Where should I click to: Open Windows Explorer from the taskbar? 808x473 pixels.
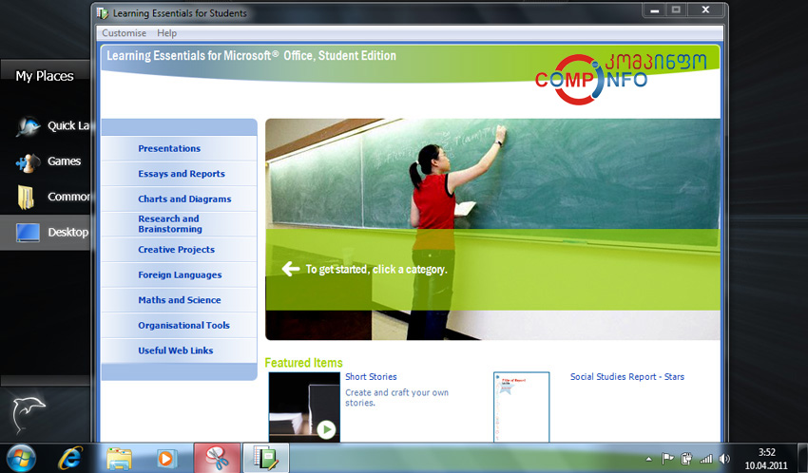119,458
